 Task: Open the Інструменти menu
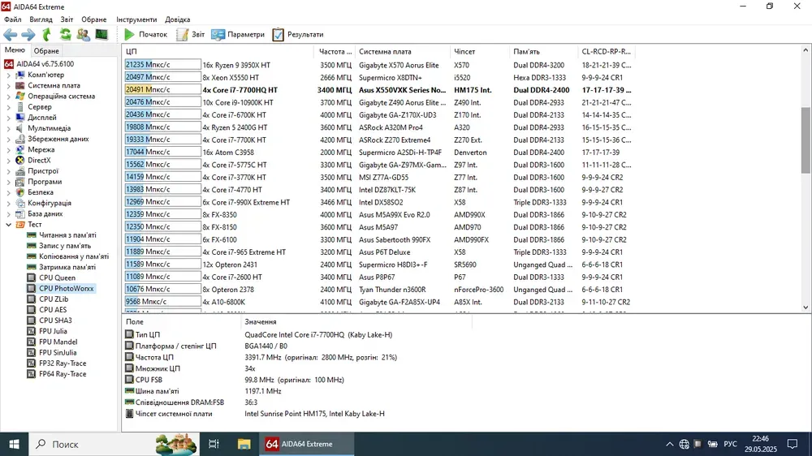click(x=136, y=19)
